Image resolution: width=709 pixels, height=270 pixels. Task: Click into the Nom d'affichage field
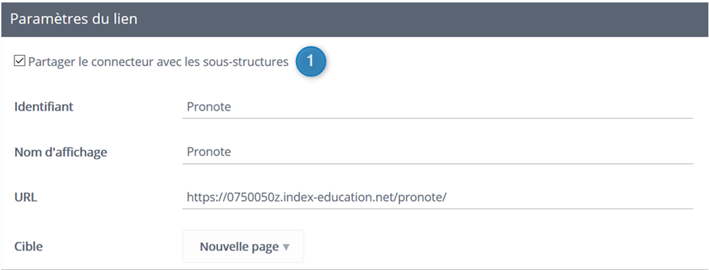pyautogui.click(x=437, y=152)
